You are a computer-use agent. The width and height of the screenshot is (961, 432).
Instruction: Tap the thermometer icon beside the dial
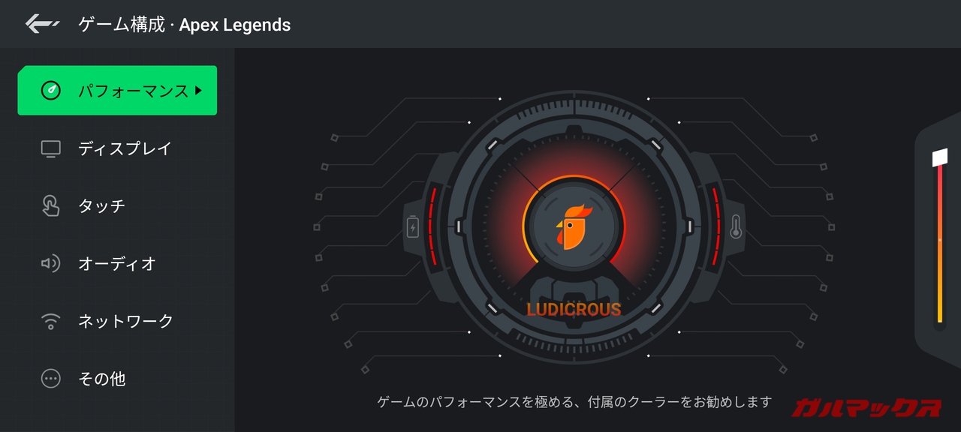[736, 226]
